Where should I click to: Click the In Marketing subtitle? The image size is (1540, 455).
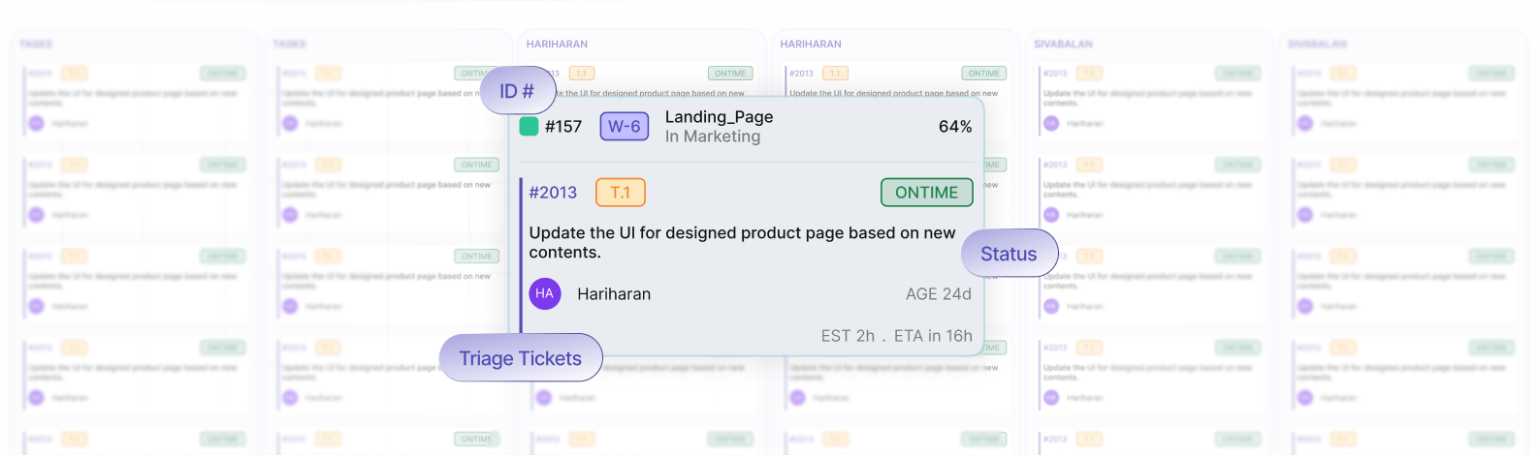tap(713, 136)
